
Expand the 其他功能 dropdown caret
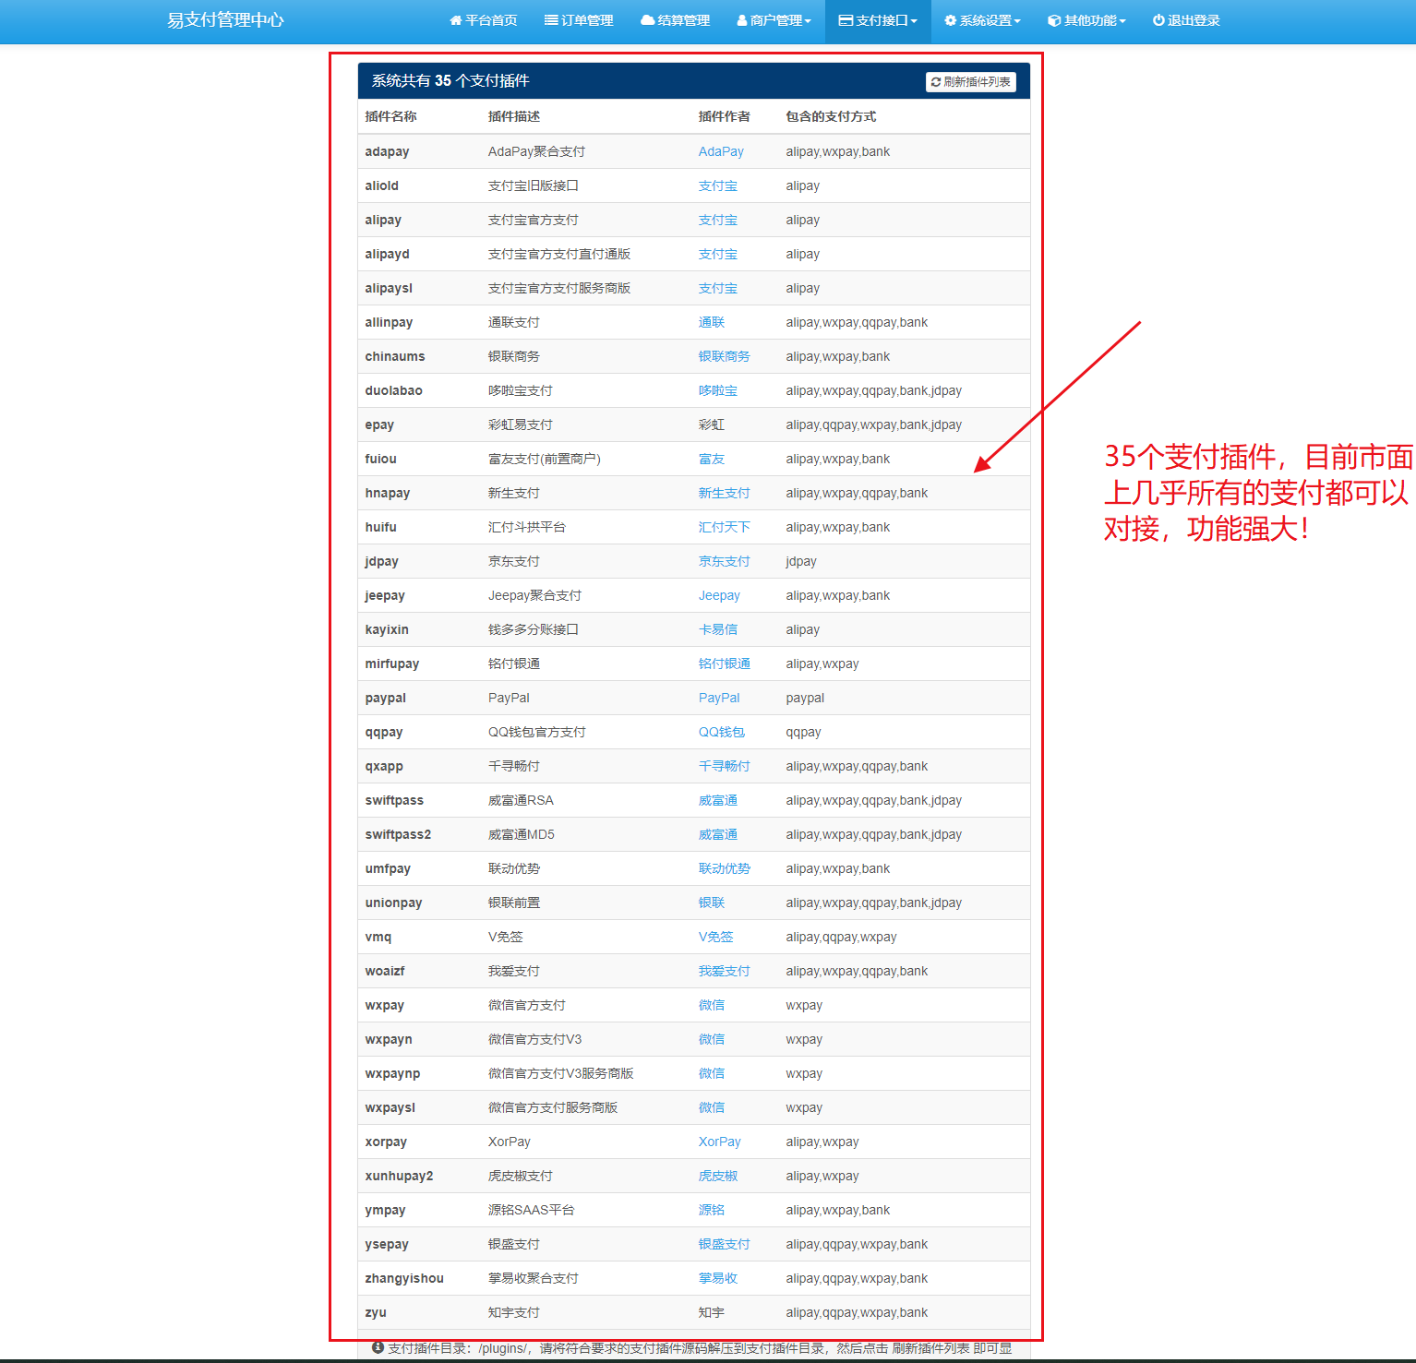[x=1122, y=21]
